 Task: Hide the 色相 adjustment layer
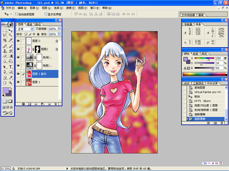coord(18,57)
